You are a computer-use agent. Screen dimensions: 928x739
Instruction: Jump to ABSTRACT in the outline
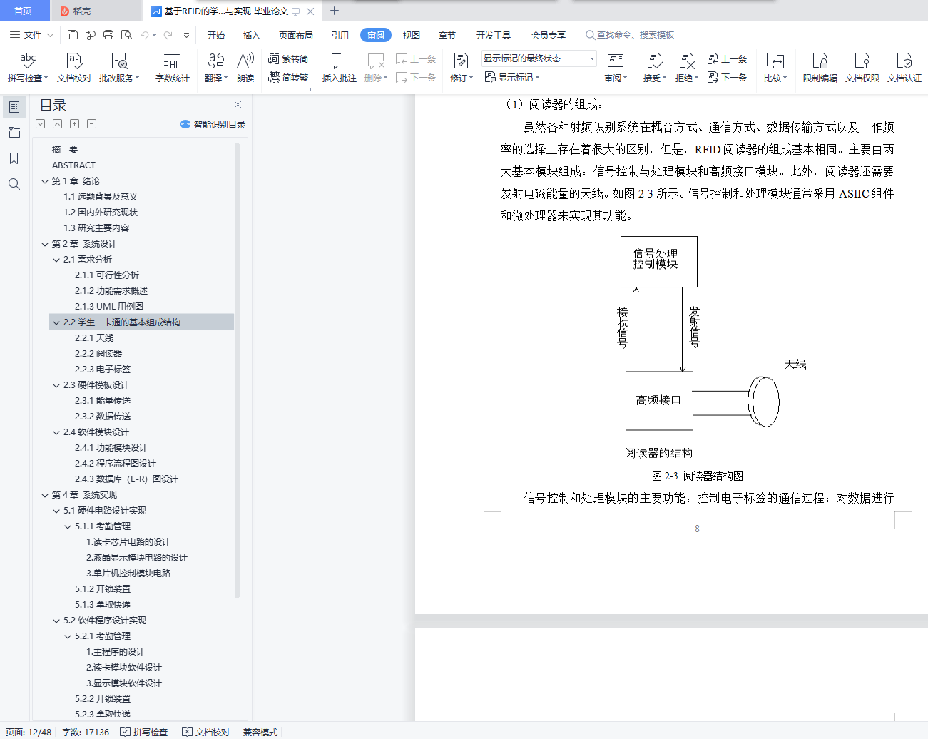73,165
